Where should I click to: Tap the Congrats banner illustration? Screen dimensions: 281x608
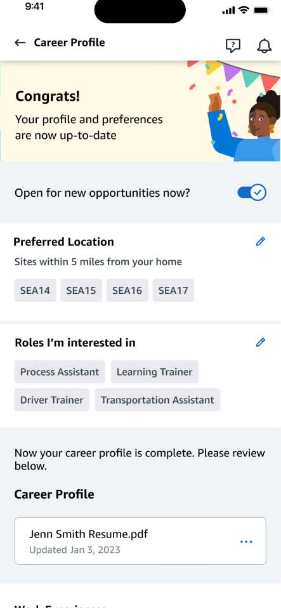[x=235, y=111]
